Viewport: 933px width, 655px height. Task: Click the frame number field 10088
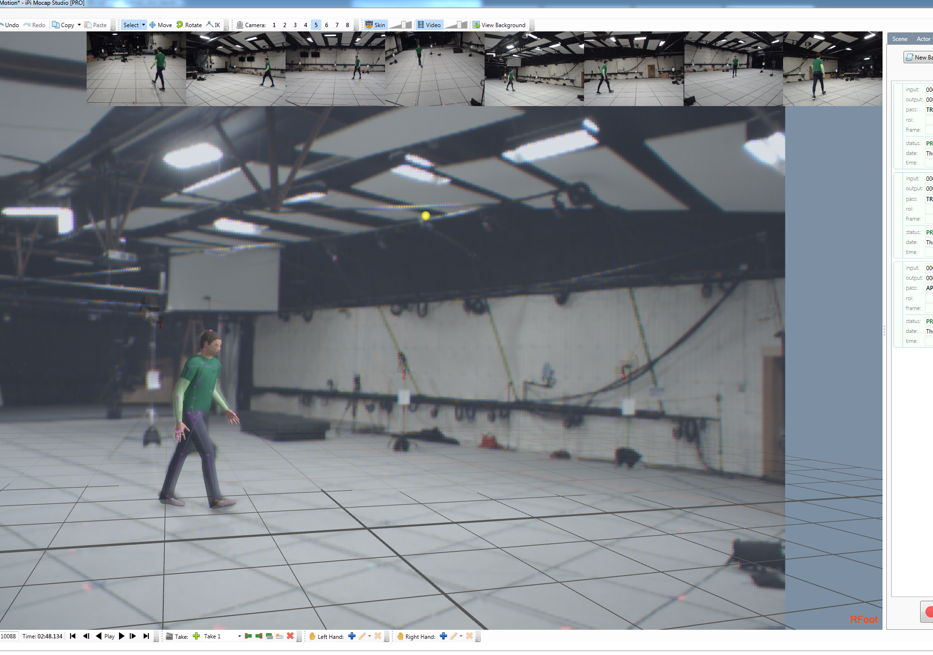tap(9, 636)
